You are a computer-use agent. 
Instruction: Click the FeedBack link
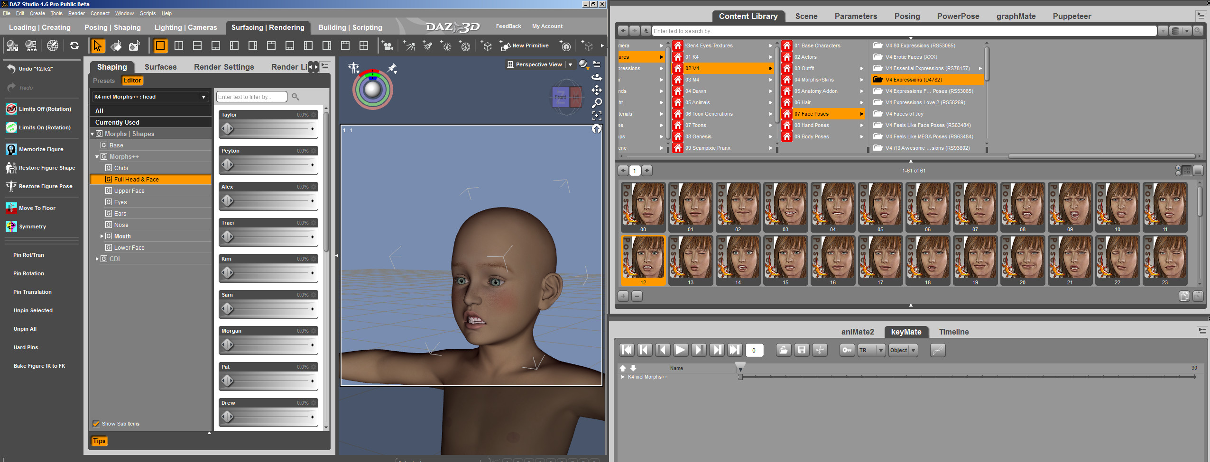[508, 26]
